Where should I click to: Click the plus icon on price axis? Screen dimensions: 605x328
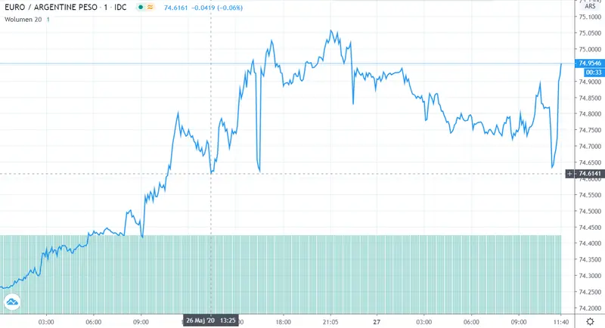click(569, 174)
